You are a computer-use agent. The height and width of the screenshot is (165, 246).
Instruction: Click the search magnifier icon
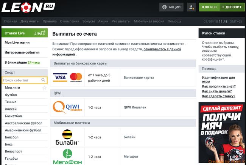point(43,80)
